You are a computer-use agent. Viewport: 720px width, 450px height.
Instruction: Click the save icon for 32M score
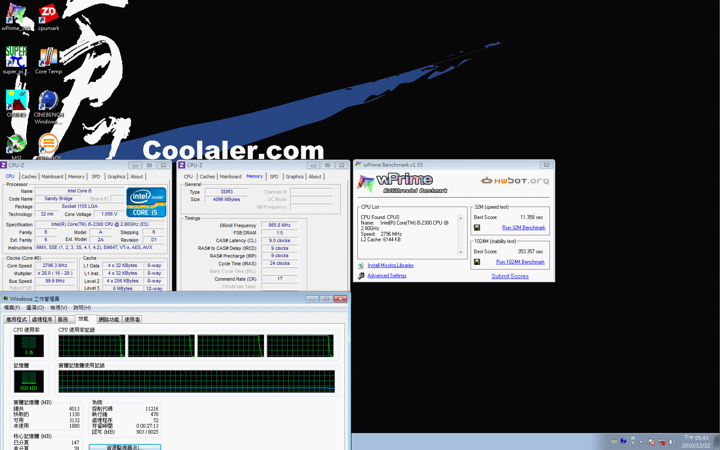[477, 228]
